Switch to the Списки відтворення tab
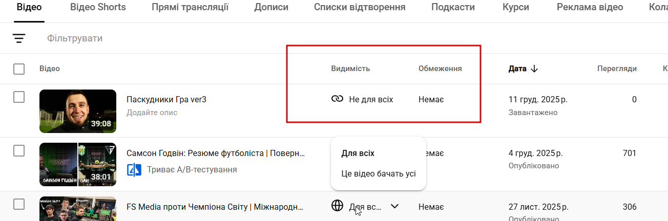 pos(360,8)
